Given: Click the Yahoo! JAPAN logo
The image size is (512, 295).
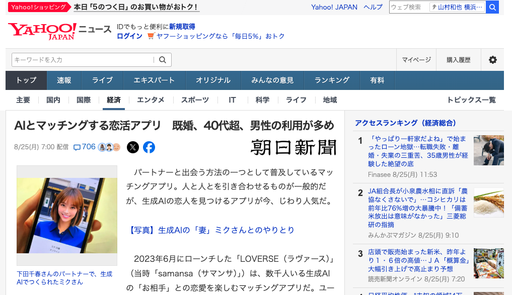Looking at the screenshot, I should click(42, 31).
